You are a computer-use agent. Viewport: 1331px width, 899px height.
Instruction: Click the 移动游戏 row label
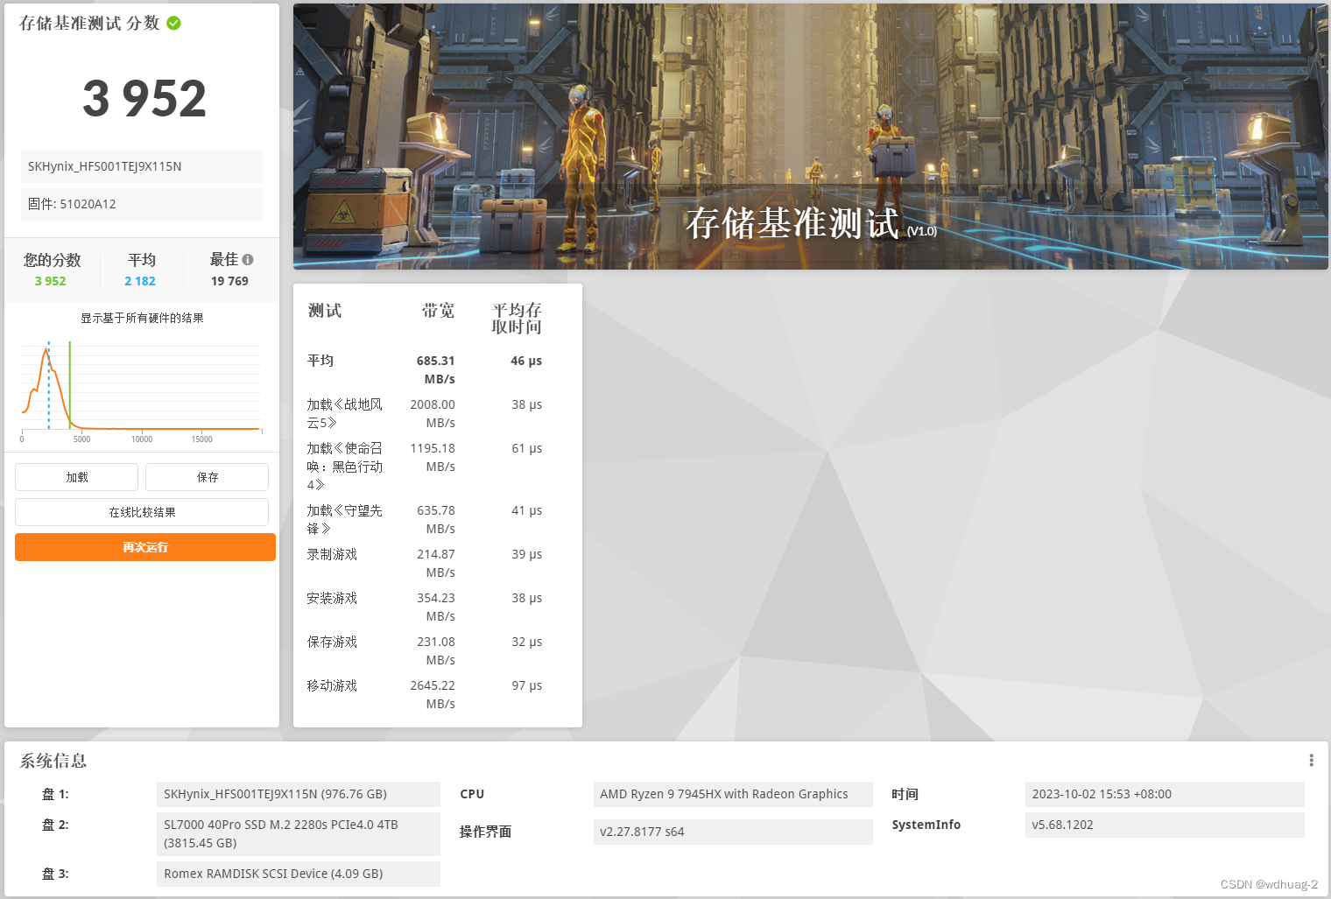pyautogui.click(x=332, y=685)
